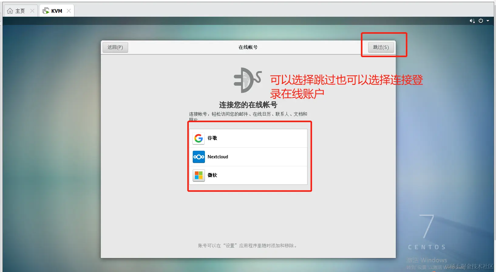496x272 pixels.
Task: Click the footer note about 设置 application
Action: click(x=248, y=246)
